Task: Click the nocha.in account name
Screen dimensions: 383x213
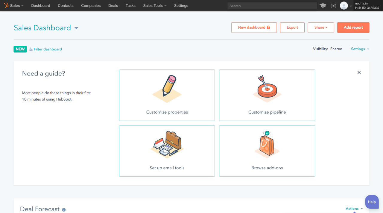Action: point(361,3)
